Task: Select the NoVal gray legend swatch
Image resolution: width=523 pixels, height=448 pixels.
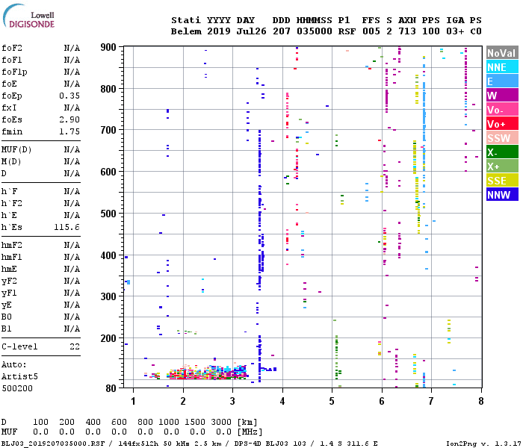Action: [x=502, y=53]
